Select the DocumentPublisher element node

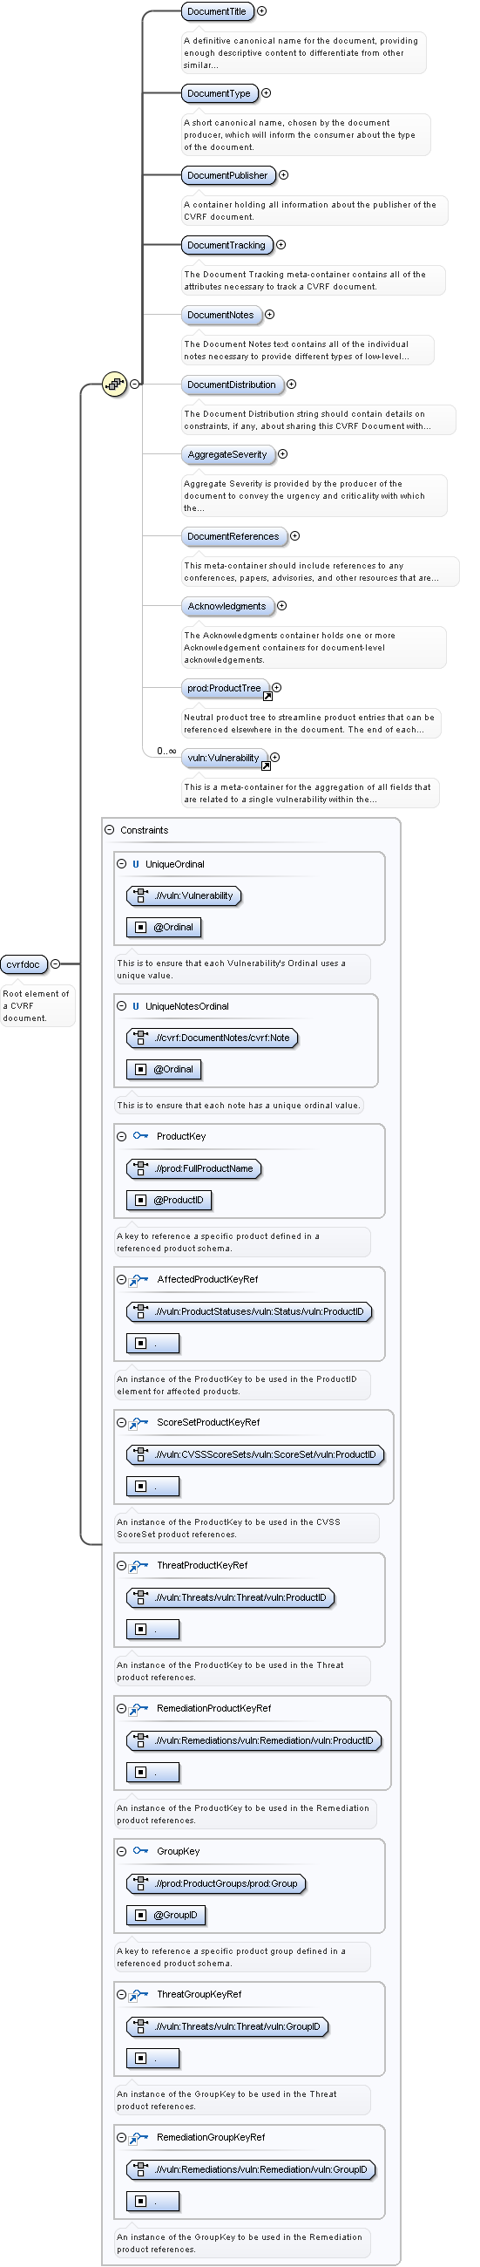point(226,175)
